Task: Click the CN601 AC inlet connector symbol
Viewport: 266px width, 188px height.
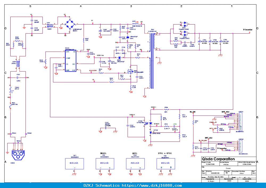Action: [x=18, y=155]
